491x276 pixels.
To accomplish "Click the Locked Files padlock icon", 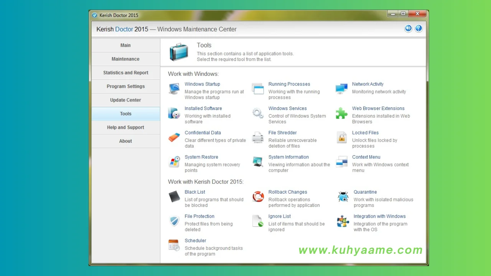I will tap(341, 137).
